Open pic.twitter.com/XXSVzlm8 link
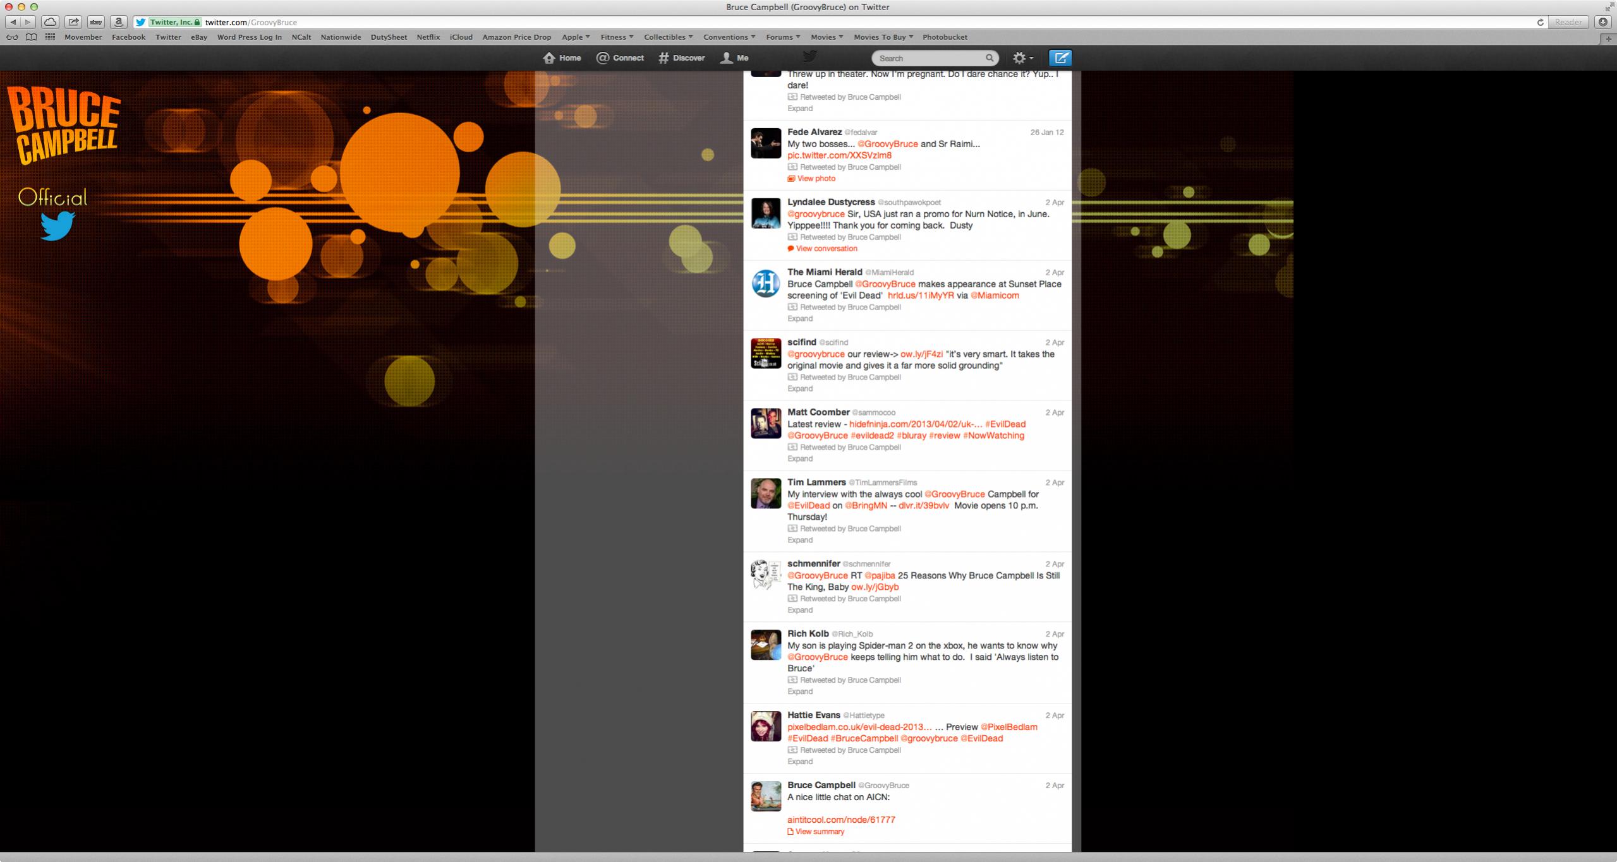1617x862 pixels. coord(839,155)
